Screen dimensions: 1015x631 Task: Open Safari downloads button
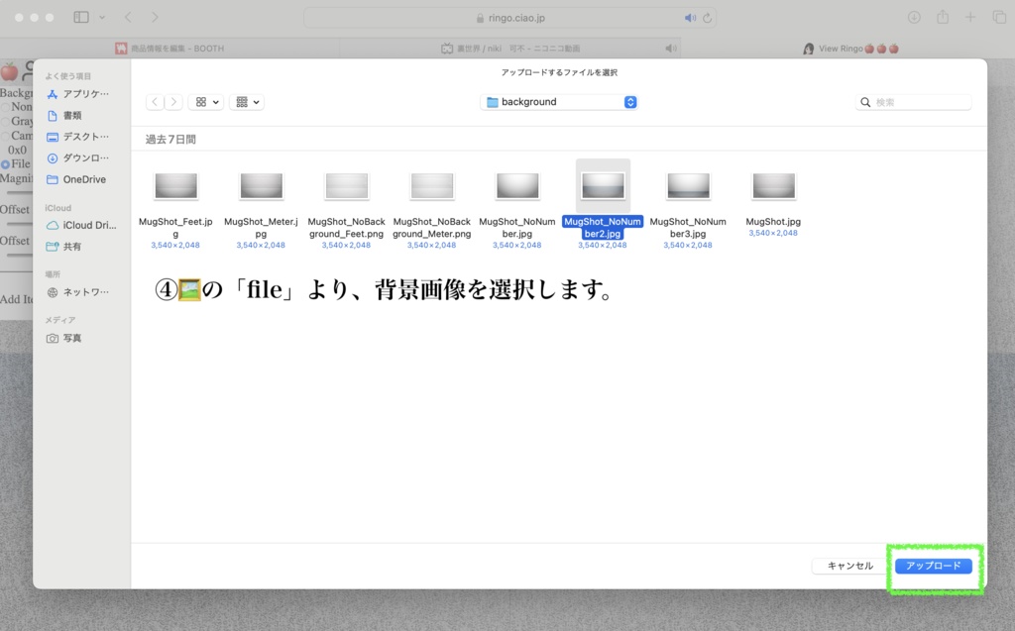pos(914,18)
